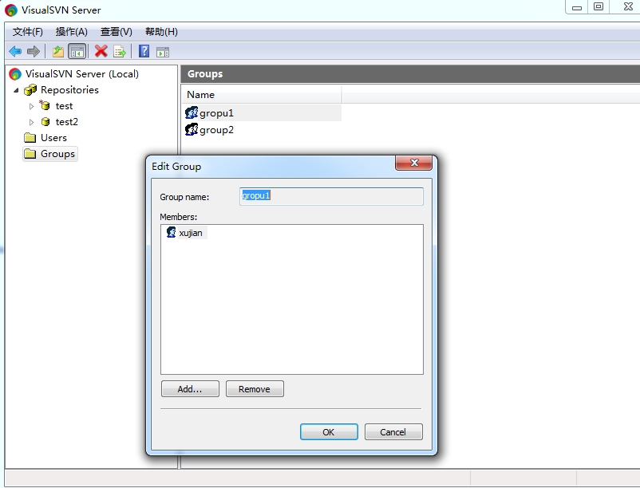Open Help via the question mark icon

click(x=144, y=51)
